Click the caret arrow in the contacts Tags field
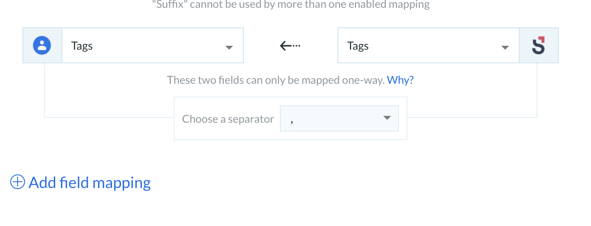The width and height of the screenshot is (591, 226). [229, 48]
